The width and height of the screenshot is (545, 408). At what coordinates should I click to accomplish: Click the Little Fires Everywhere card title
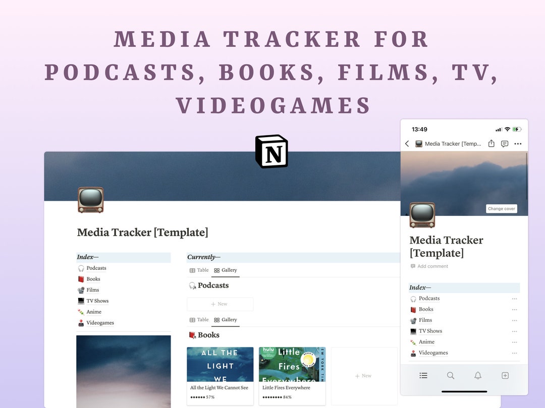coord(287,388)
